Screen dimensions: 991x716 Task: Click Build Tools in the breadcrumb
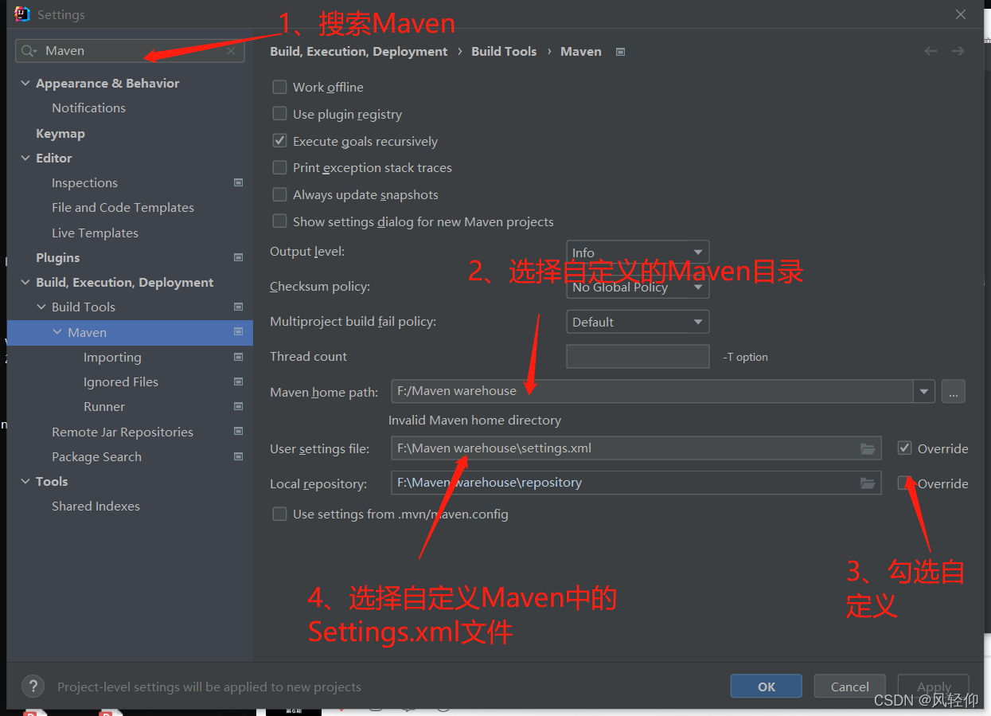[x=504, y=51]
